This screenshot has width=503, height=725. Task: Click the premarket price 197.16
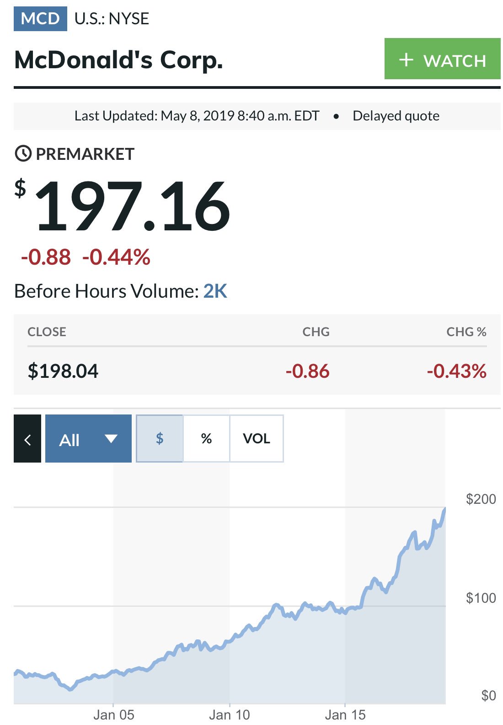click(x=132, y=206)
